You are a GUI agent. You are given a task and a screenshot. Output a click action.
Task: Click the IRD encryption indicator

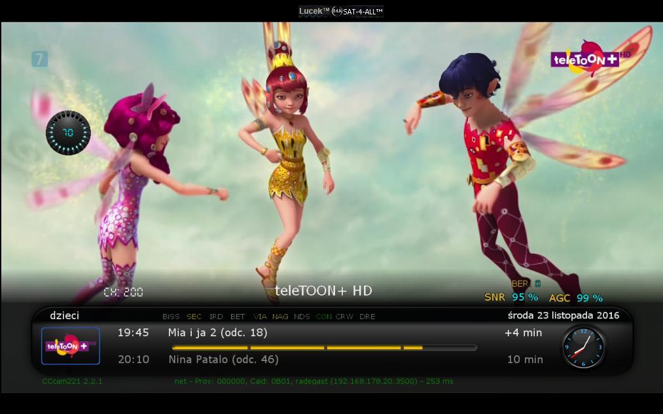coord(216,317)
